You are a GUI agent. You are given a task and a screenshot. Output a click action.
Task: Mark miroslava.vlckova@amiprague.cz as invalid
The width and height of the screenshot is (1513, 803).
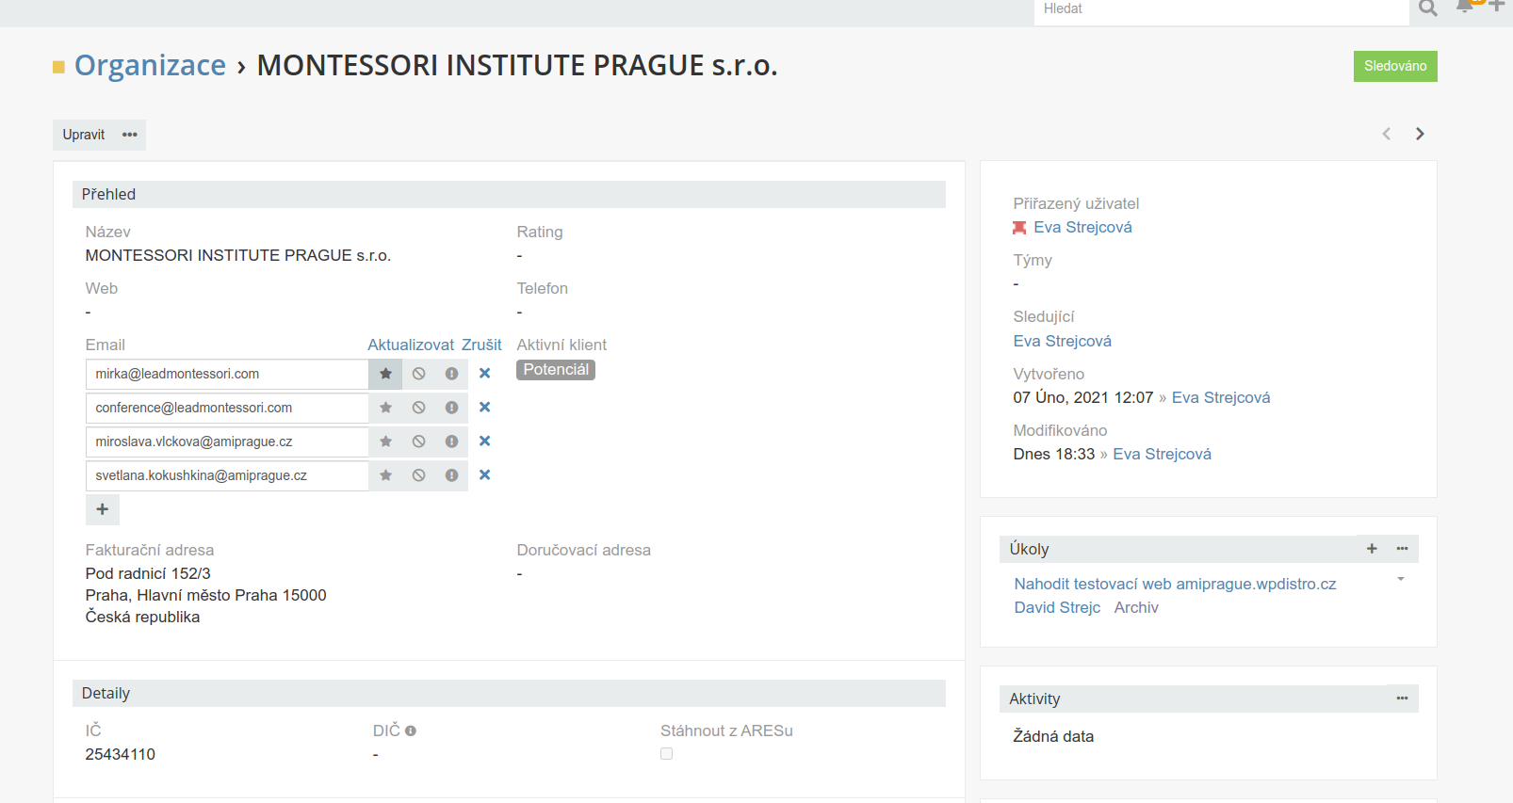(451, 442)
